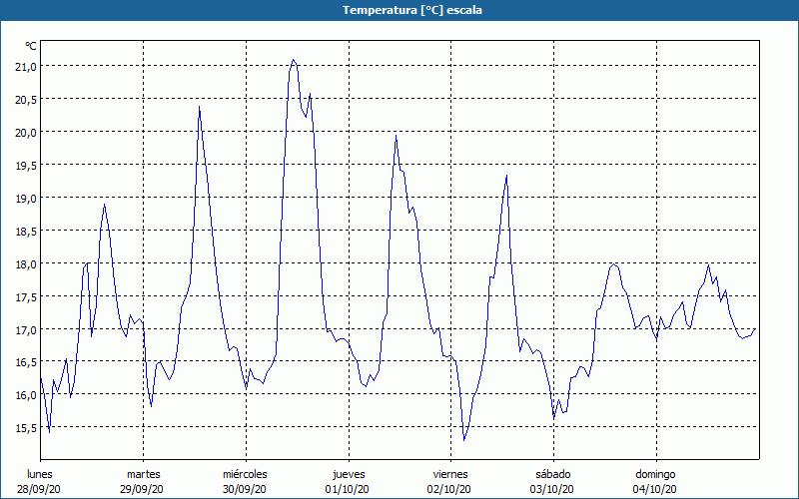Click the date 04/10/20
The image size is (799, 499).
click(x=655, y=489)
